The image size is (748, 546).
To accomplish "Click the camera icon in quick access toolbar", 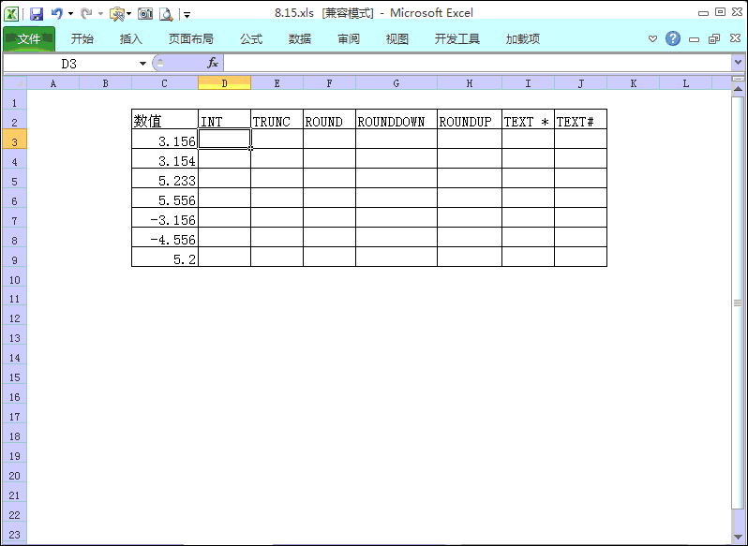I will point(145,14).
